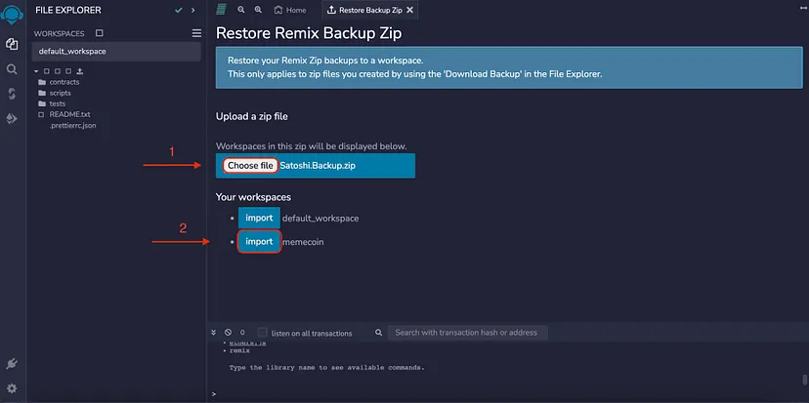Open the Plugin Manager plug icon

12,364
